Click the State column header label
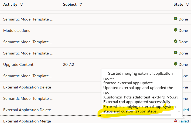191x123 pixels. [x=178, y=4]
